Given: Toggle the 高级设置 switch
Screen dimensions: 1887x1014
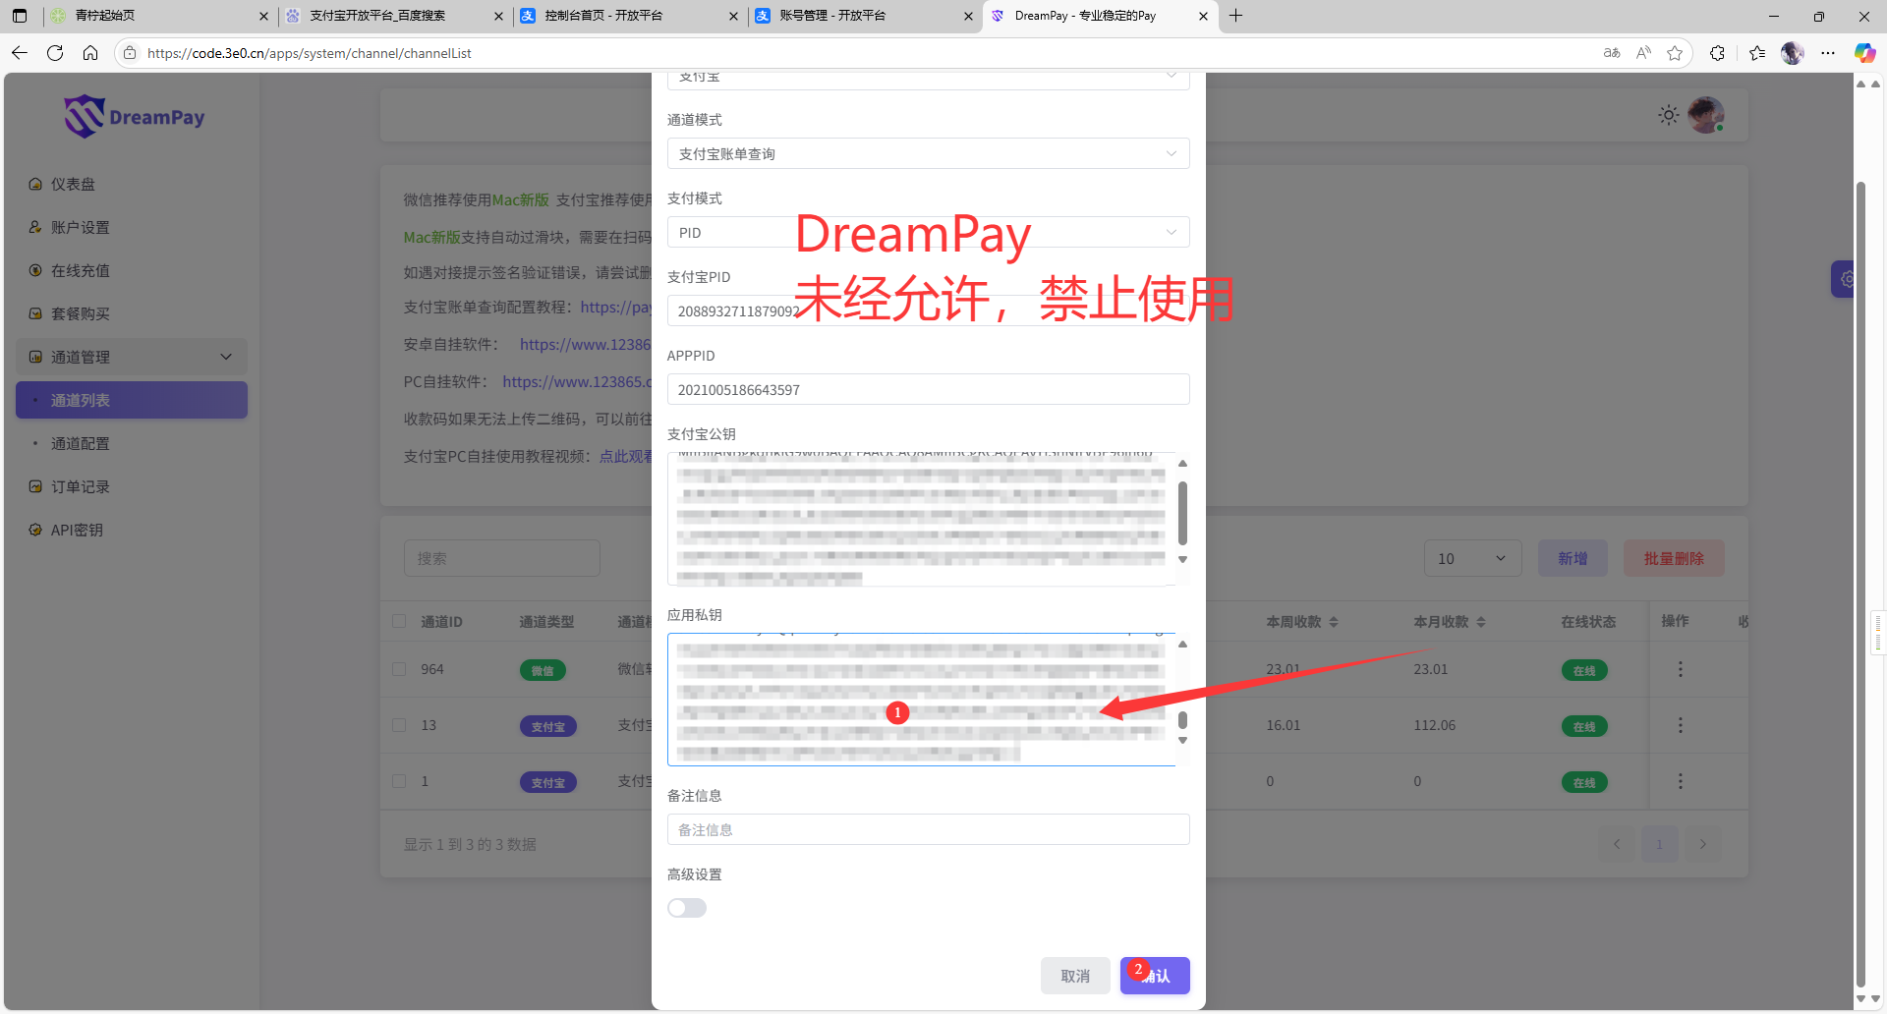Looking at the screenshot, I should [687, 908].
